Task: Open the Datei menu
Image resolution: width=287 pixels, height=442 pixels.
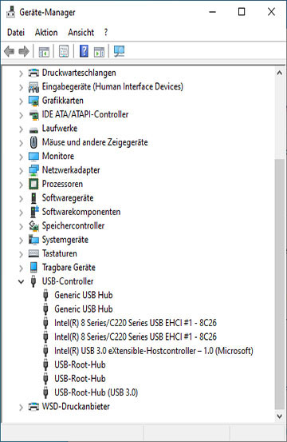Action: pyautogui.click(x=16, y=33)
